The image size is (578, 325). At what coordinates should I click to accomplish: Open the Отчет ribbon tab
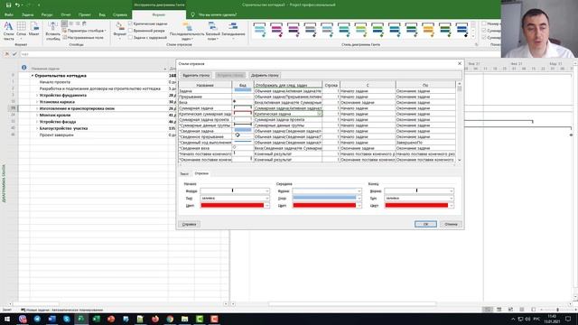click(66, 14)
